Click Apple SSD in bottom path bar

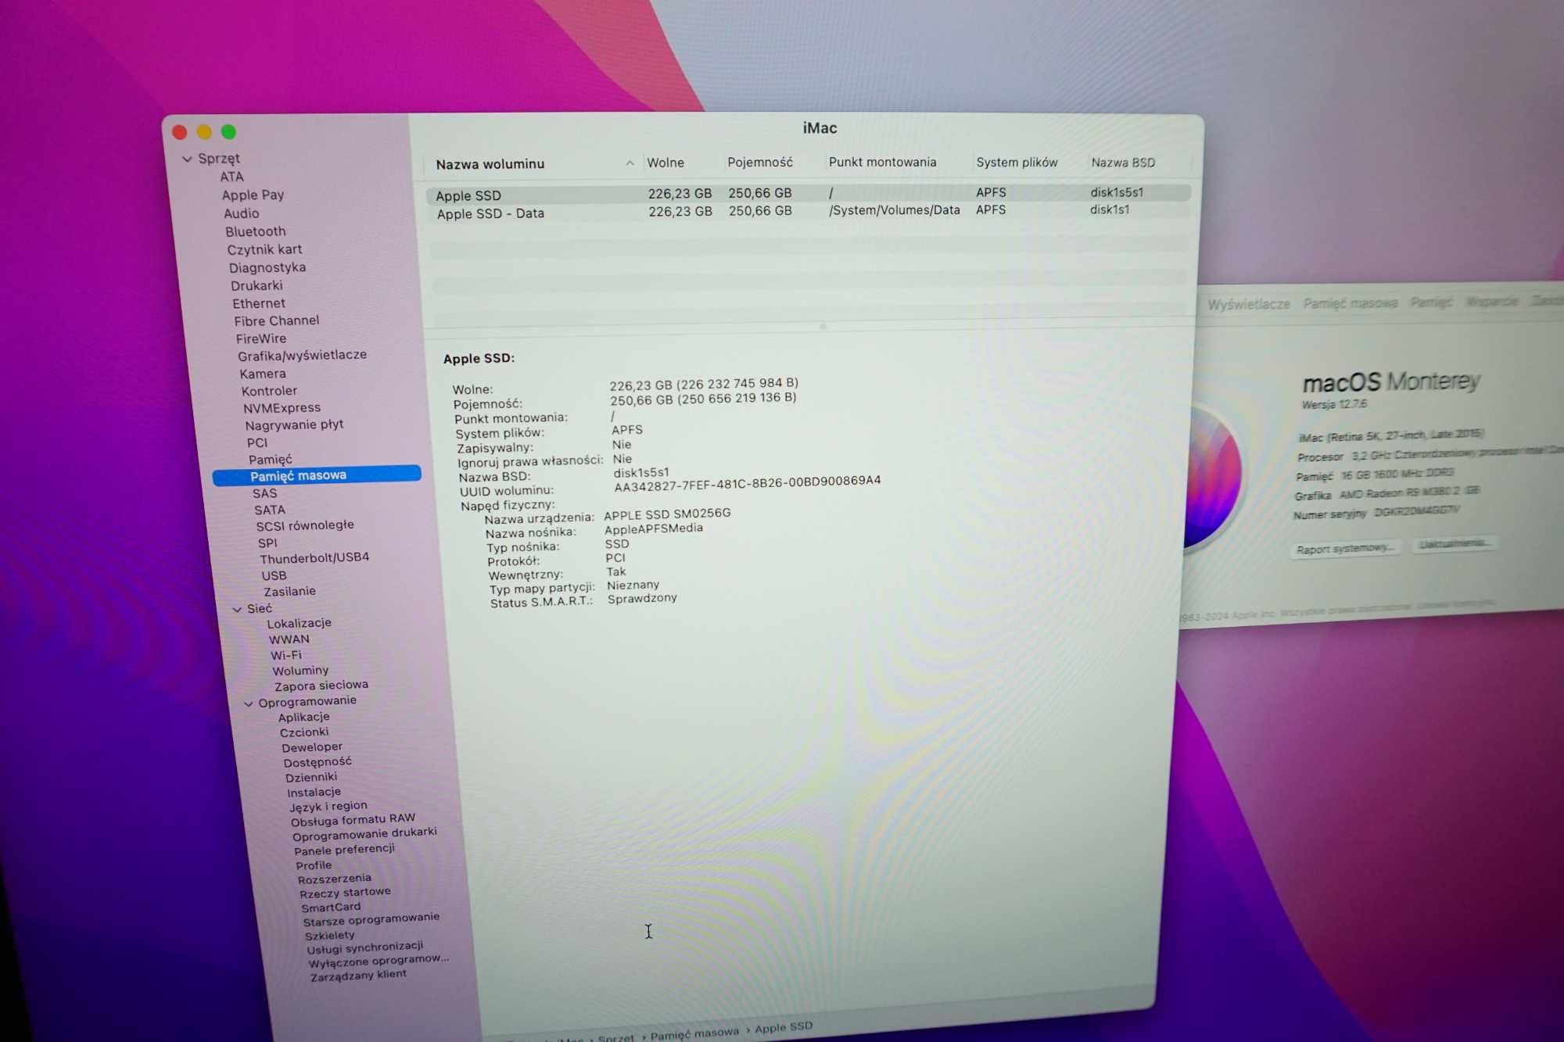[784, 1027]
